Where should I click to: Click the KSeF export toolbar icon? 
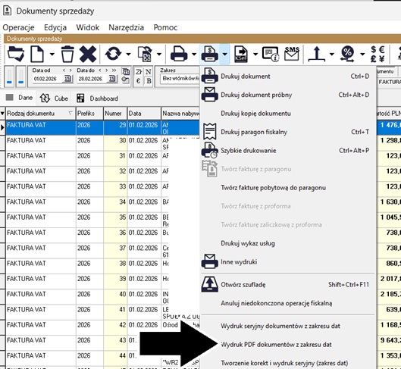pos(241,54)
